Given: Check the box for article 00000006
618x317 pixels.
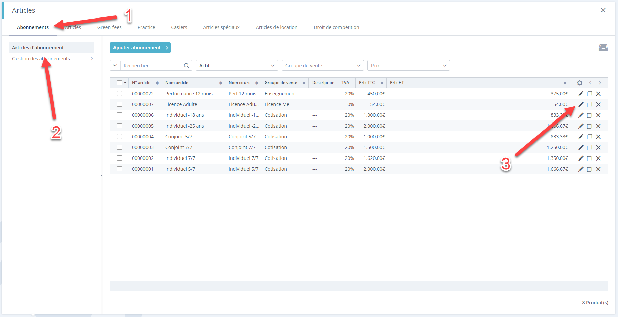Looking at the screenshot, I should click(x=119, y=115).
